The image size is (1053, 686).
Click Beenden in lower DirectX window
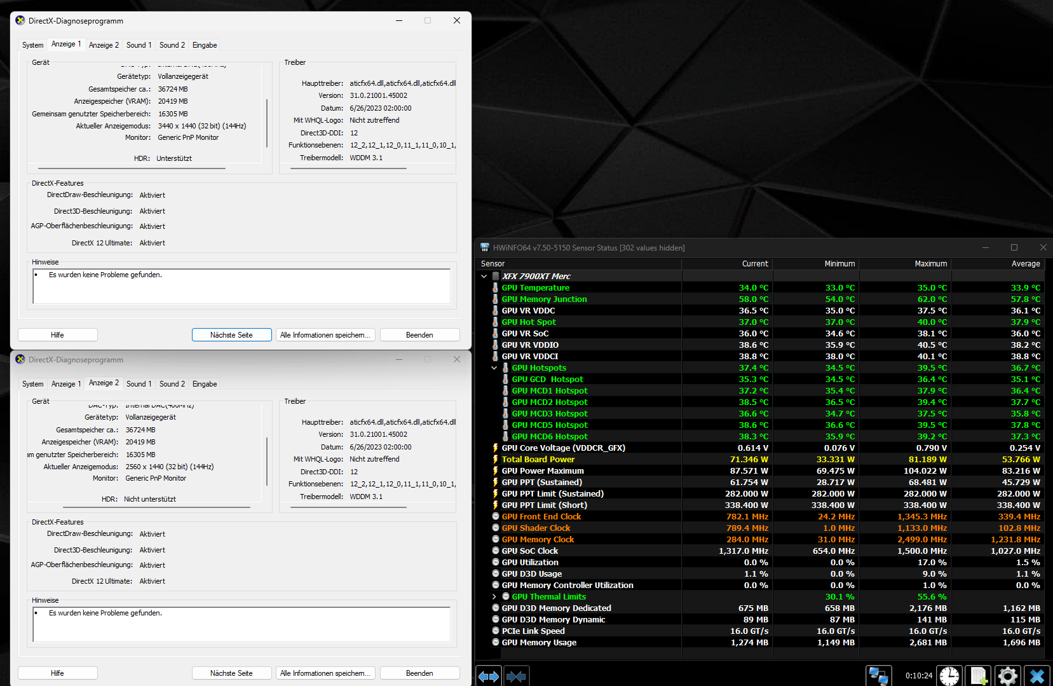coord(419,673)
